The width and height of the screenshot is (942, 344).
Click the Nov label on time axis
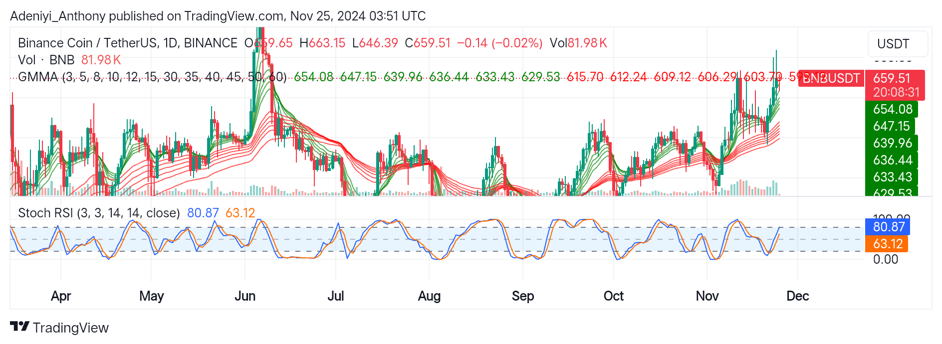coord(707,296)
